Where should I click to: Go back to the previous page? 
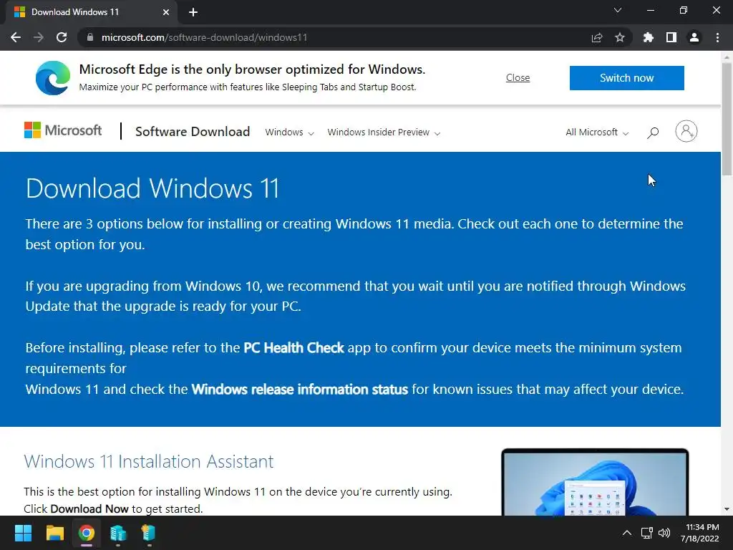(x=16, y=37)
